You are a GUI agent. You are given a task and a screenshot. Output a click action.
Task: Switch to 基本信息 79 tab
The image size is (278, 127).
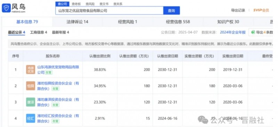point(27,22)
